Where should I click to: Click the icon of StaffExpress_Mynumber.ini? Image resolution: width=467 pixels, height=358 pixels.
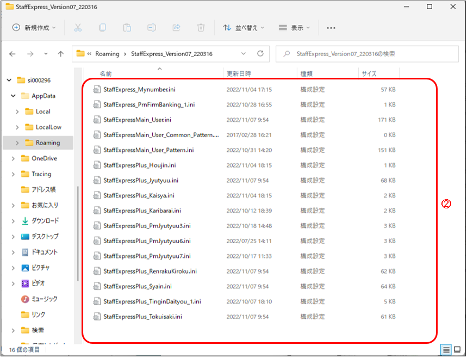pos(97,89)
